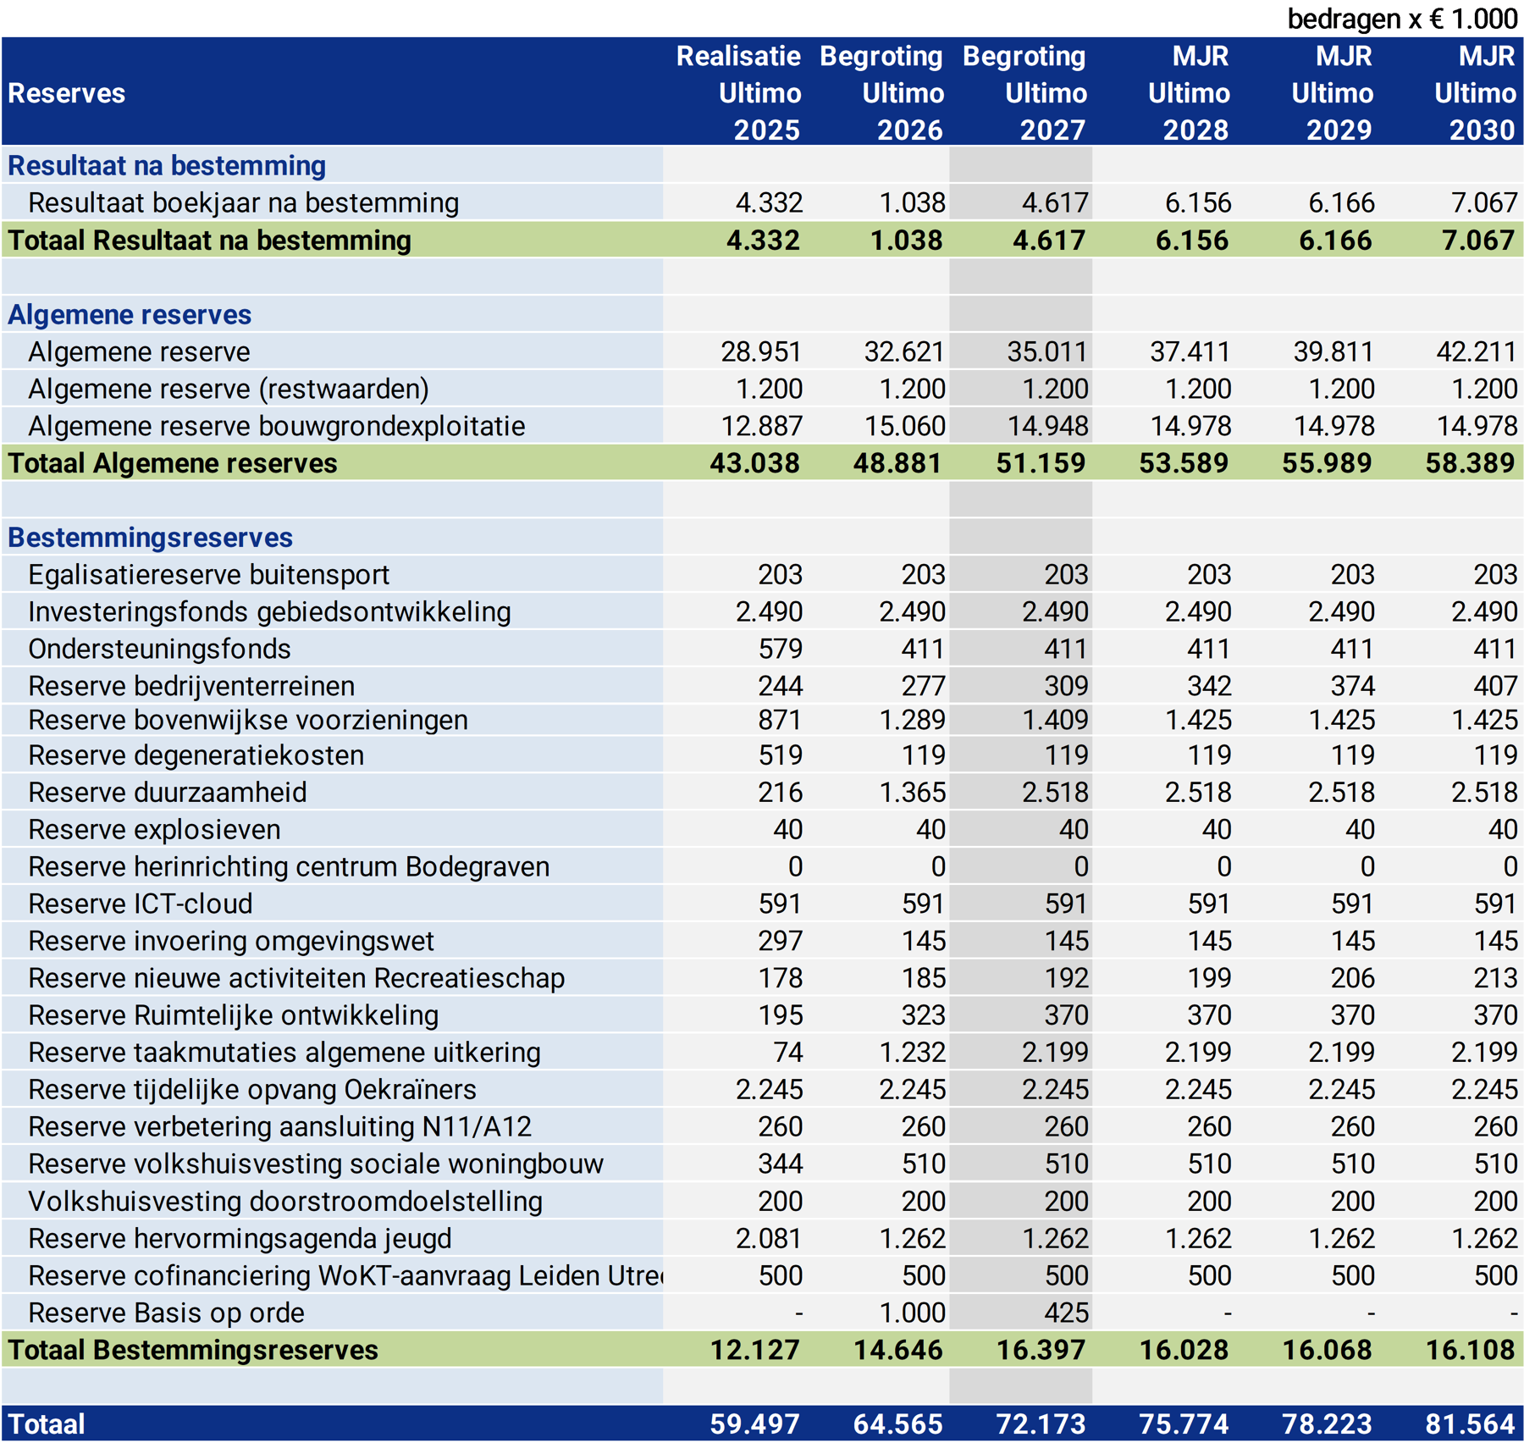1524x1443 pixels.
Task: Select the 'MJR Ultimo 2030' column header
Action: [x=1474, y=92]
